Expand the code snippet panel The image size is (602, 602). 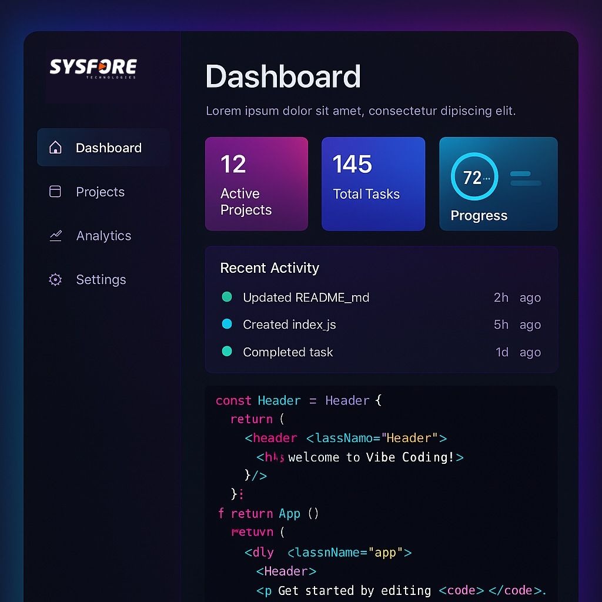coord(381,494)
